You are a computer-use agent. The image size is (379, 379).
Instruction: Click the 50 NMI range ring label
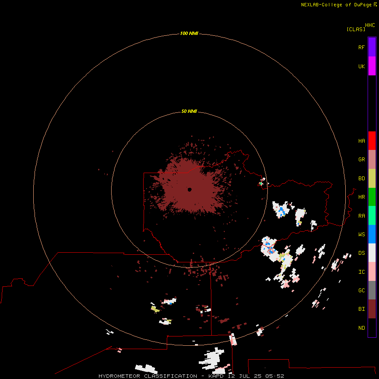(189, 111)
